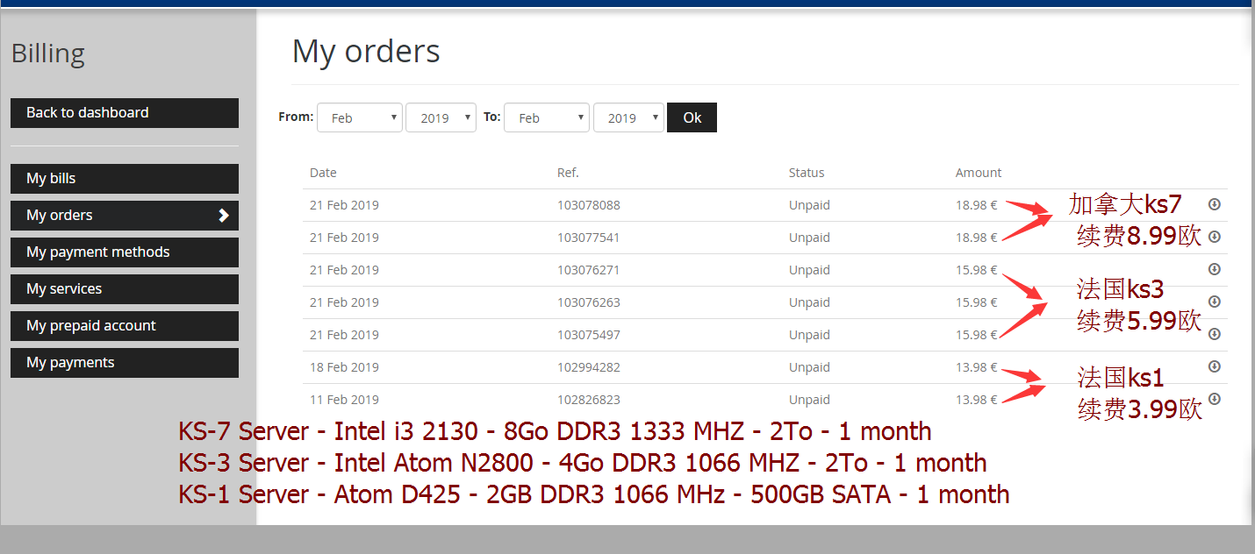This screenshot has width=1255, height=554.
Task: Download order 102826823 using its download icon
Action: coord(1215,399)
